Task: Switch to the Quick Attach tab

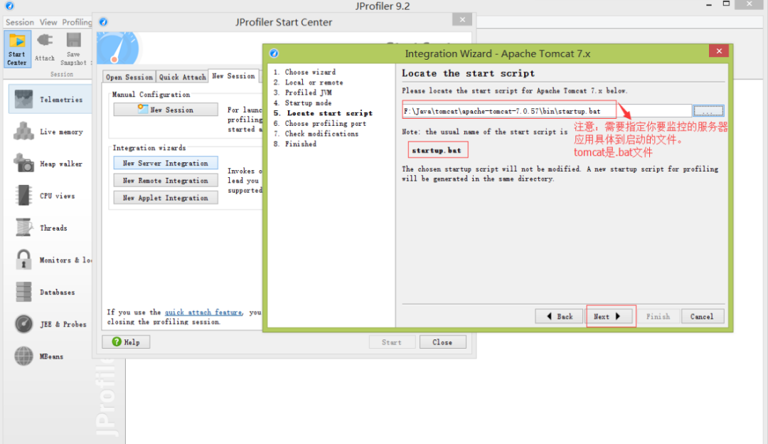Action: [x=182, y=77]
